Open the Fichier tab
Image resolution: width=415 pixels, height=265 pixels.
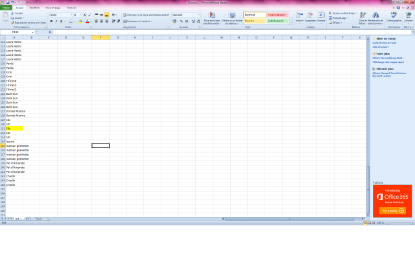click(6, 8)
